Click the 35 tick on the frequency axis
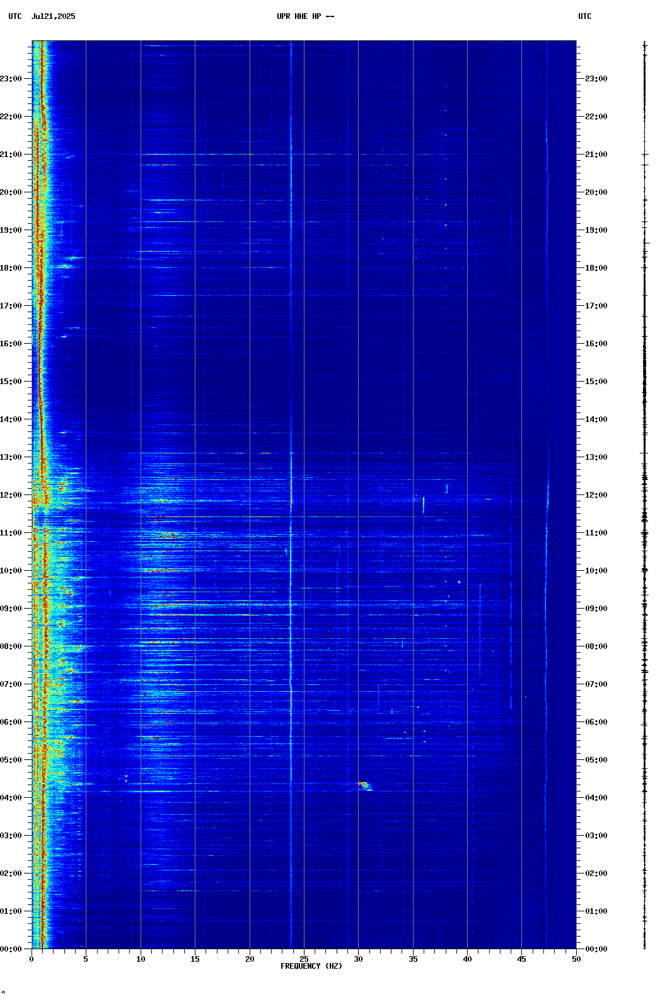Screen dimensions: 672x999 (413, 959)
